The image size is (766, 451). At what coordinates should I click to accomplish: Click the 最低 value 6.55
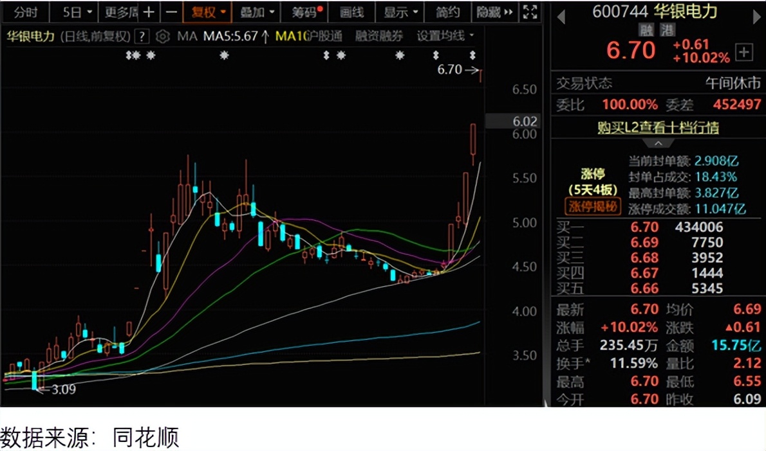[747, 381]
